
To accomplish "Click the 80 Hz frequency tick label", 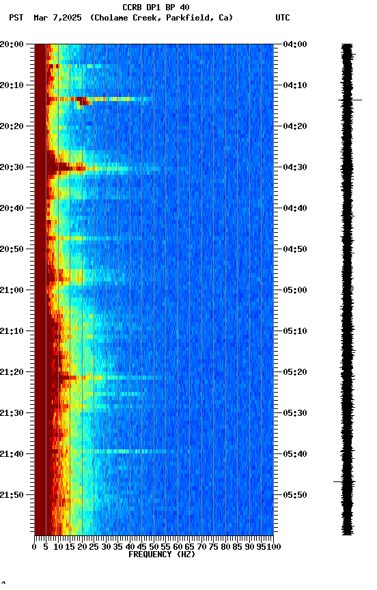I will point(225,547).
